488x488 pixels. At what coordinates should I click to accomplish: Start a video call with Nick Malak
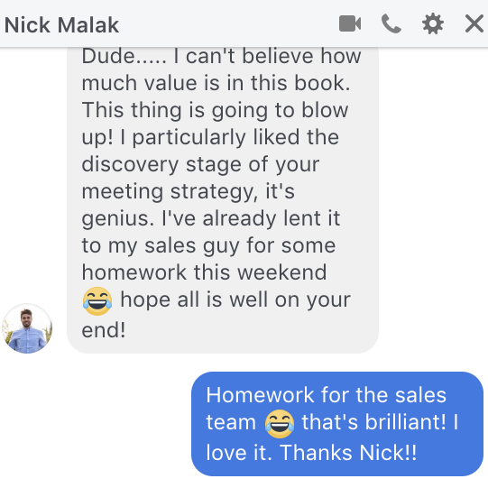pos(350,23)
